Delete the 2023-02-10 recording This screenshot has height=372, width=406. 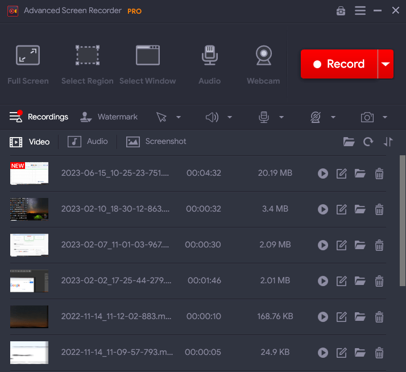pyautogui.click(x=379, y=209)
